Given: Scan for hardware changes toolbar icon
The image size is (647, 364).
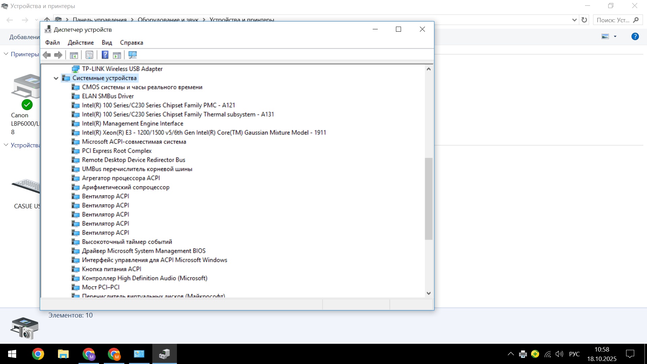Looking at the screenshot, I should point(133,55).
